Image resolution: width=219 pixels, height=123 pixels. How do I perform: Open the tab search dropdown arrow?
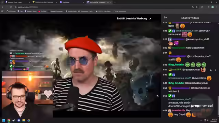tap(2, 2)
